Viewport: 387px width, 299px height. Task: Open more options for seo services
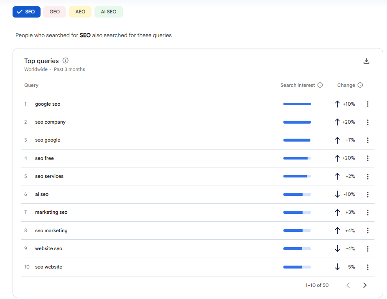pyautogui.click(x=367, y=176)
